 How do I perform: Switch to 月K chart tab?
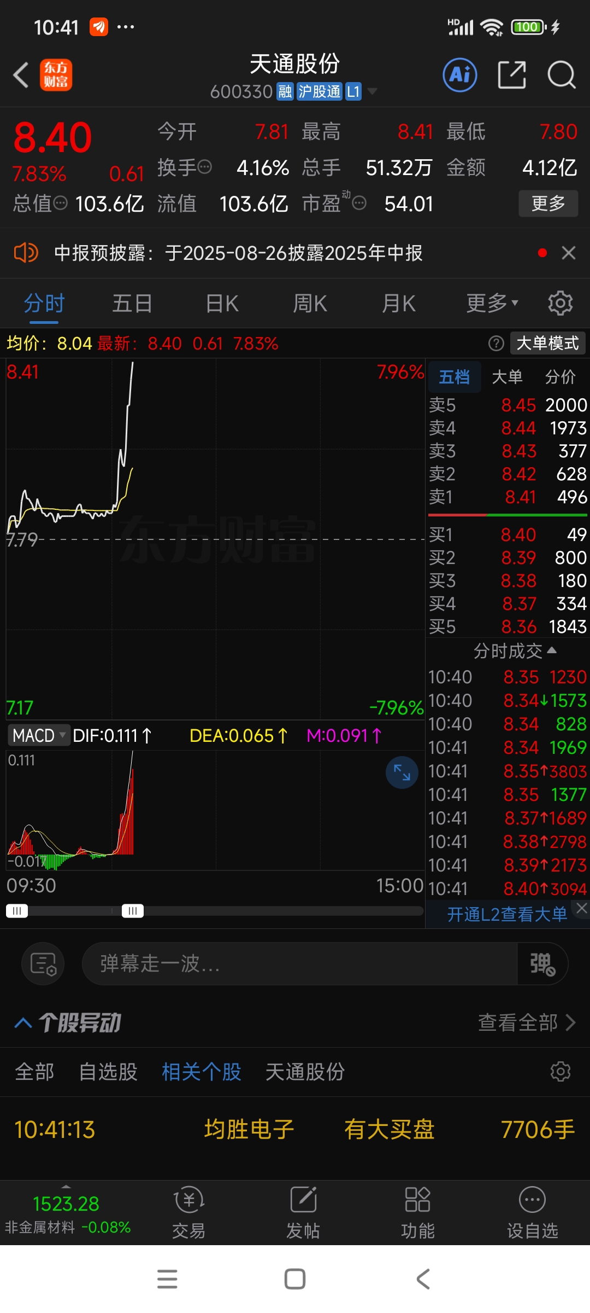tap(399, 303)
